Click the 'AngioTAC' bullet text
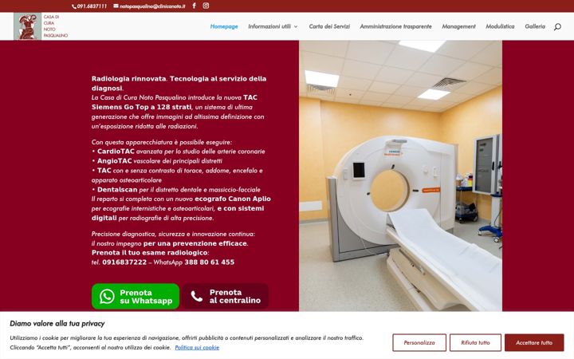Viewport: 574px width, 359px height. [x=114, y=161]
